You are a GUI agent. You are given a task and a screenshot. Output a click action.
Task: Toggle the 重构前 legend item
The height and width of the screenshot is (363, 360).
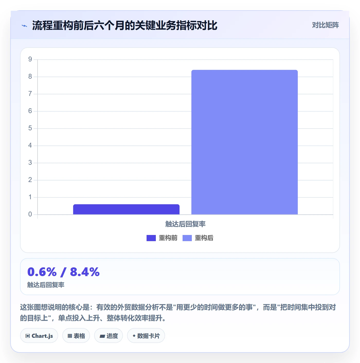pyautogui.click(x=162, y=238)
